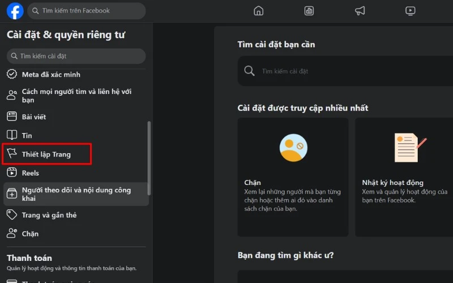Open the insights chart icon in top bar
This screenshot has height=283, width=453.
tap(309, 11)
